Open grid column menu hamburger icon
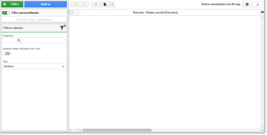Image resolution: width=267 pixels, height=135 pixels. 262,12
